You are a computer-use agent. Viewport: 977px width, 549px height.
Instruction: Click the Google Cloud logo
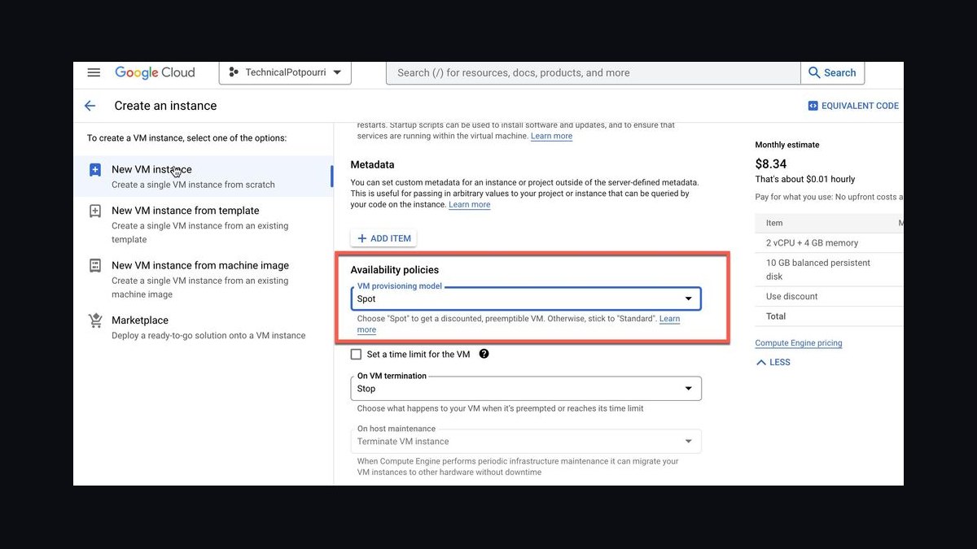coord(155,72)
